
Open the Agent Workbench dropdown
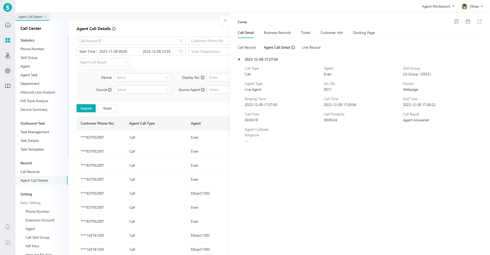(x=438, y=6)
